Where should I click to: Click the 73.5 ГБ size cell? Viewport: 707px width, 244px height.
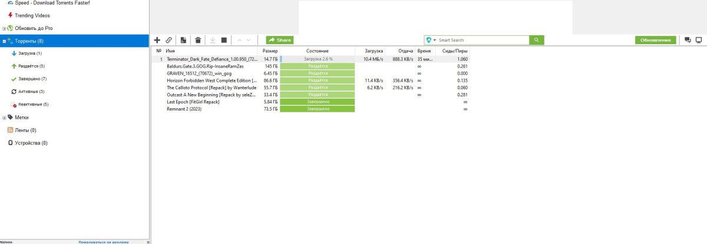click(x=271, y=109)
